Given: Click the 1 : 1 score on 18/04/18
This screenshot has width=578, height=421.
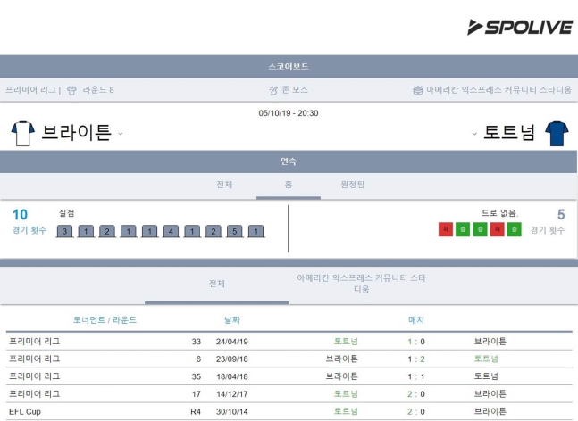Looking at the screenshot, I should pyautogui.click(x=416, y=376).
